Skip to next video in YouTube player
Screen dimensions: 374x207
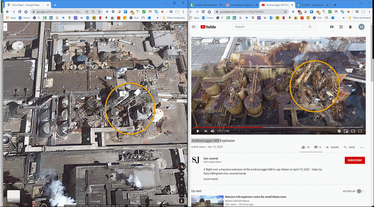206,131
